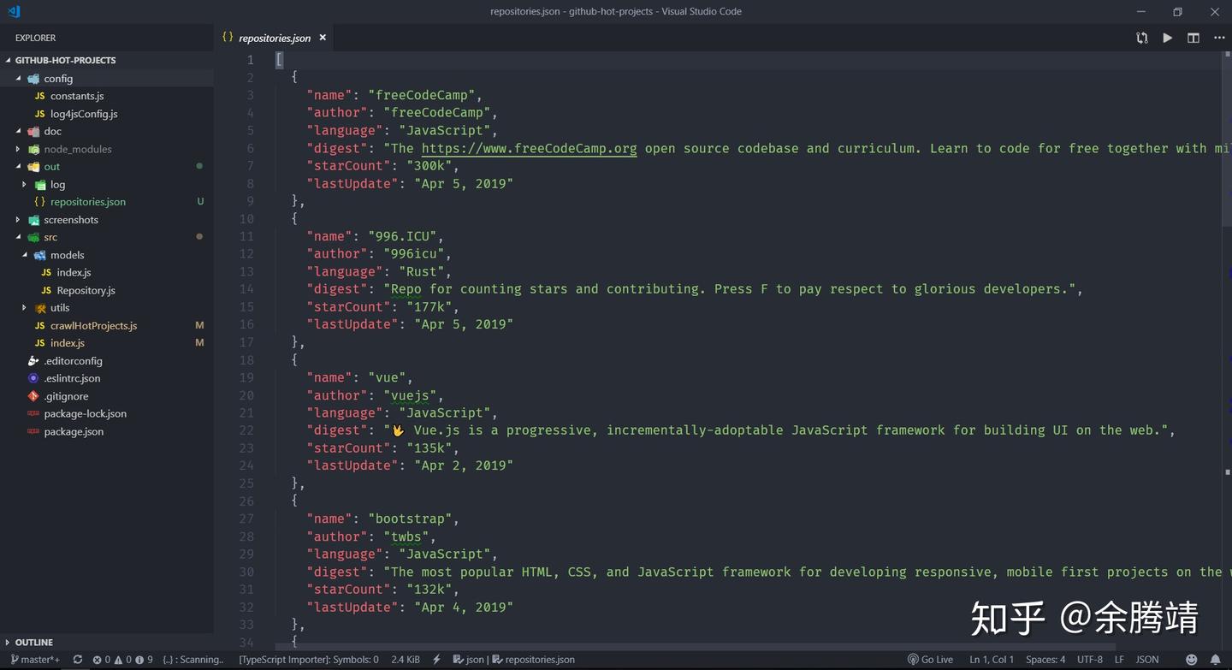Collapse the config folder

(58, 78)
